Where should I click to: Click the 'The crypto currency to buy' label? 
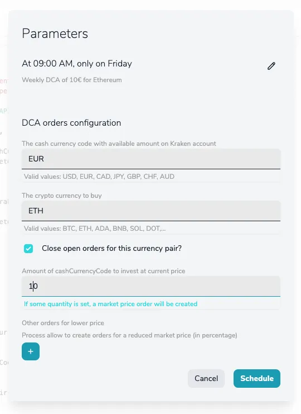[x=62, y=196]
